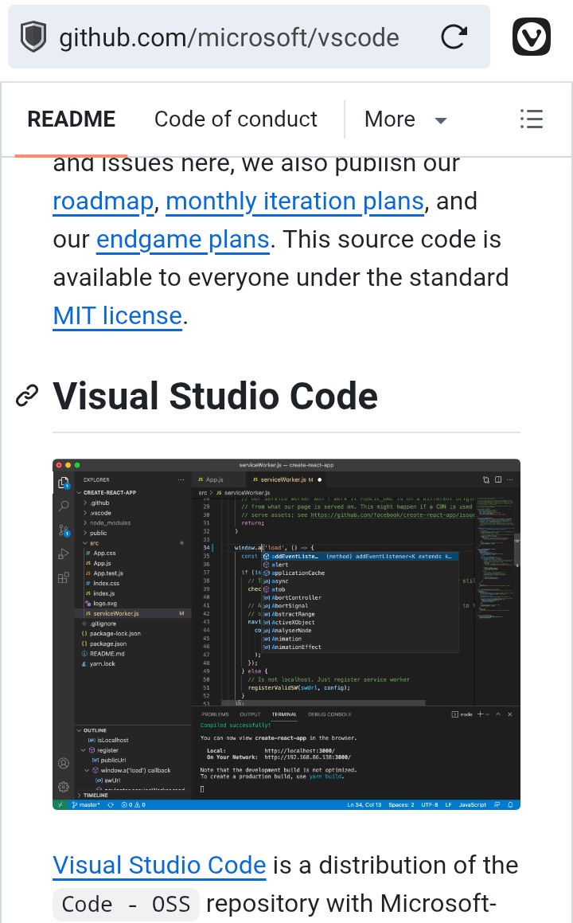This screenshot has width=573, height=923.
Task: Open the README outline list icon
Action: coord(531,119)
